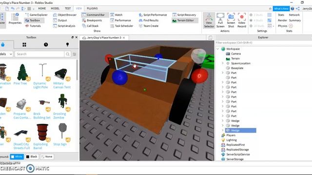Open Script Performance panel
The height and width of the screenshot is (175, 312).
[x=153, y=15]
